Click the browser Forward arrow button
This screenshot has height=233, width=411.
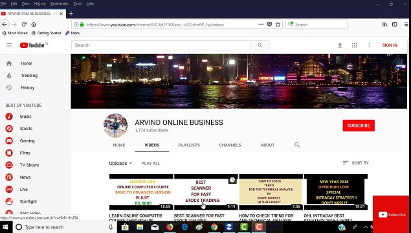pos(14,25)
